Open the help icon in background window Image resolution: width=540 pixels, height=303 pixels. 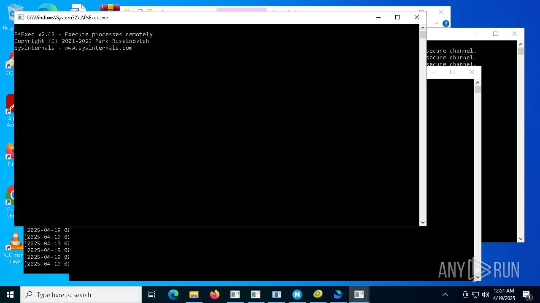tap(445, 24)
